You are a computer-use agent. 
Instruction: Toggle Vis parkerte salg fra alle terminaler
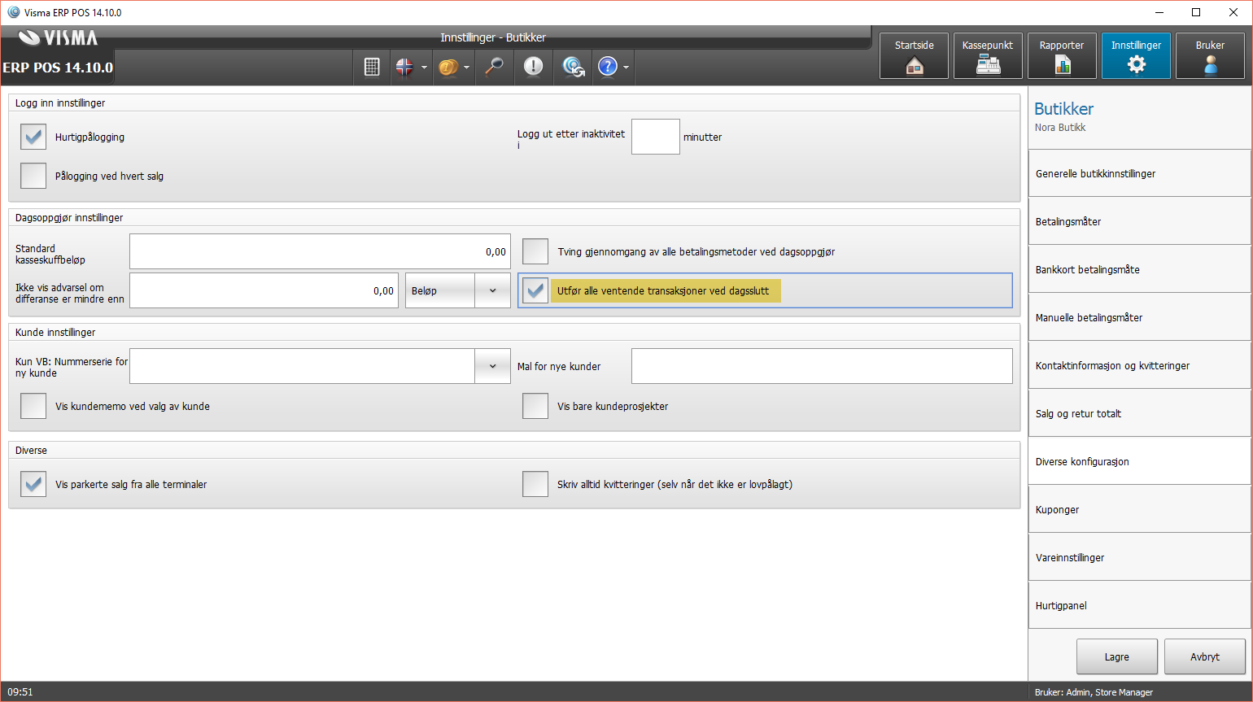[x=33, y=484]
